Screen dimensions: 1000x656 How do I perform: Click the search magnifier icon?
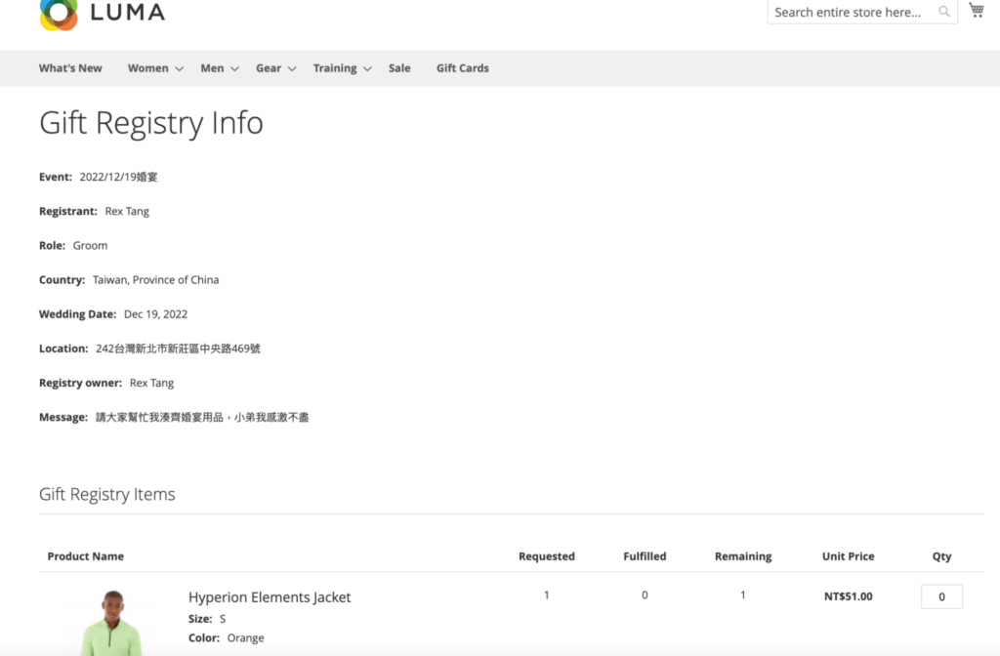click(x=944, y=12)
